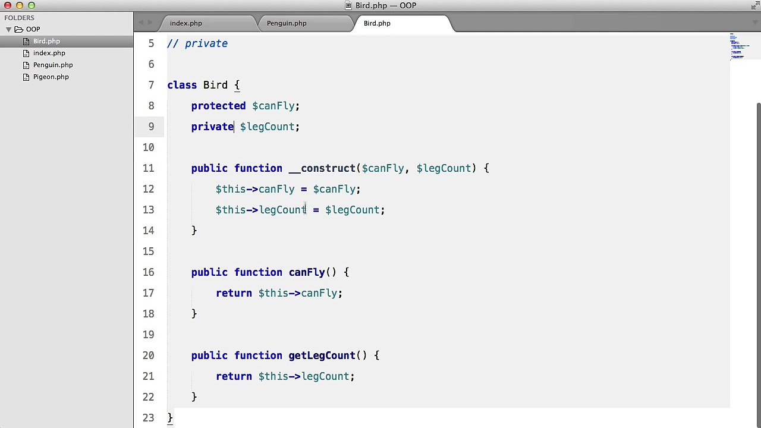Collapse the OOP folder disclosure triangle

pos(9,29)
